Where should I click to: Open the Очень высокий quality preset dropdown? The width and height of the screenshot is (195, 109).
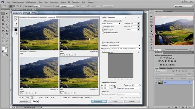click(x=111, y=24)
